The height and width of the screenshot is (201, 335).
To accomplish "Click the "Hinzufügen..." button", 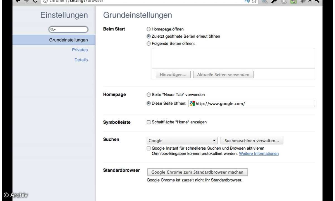I will click(173, 75).
